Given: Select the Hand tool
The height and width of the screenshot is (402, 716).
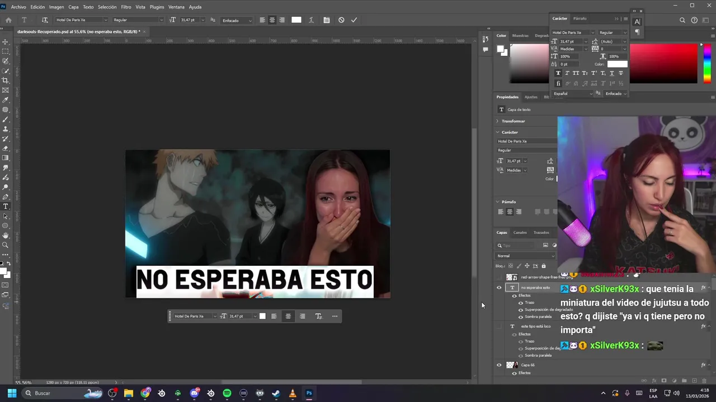Looking at the screenshot, I should point(6,236).
